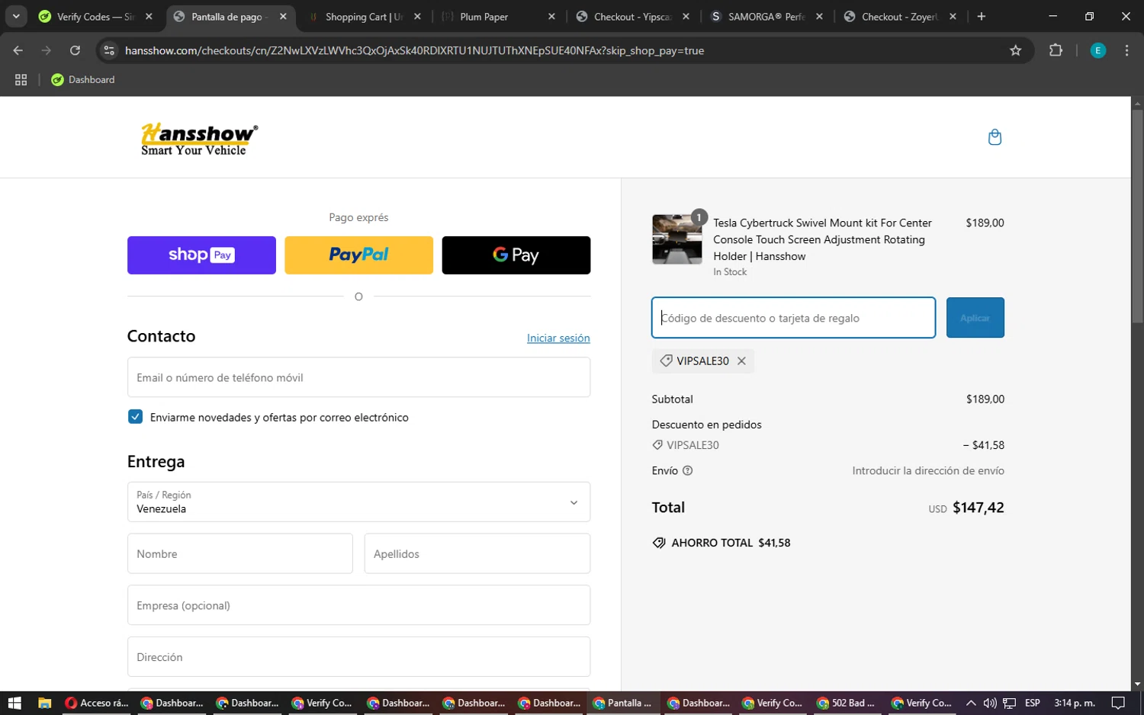This screenshot has width=1144, height=715.
Task: Click the address bar URL
Action: point(414,50)
